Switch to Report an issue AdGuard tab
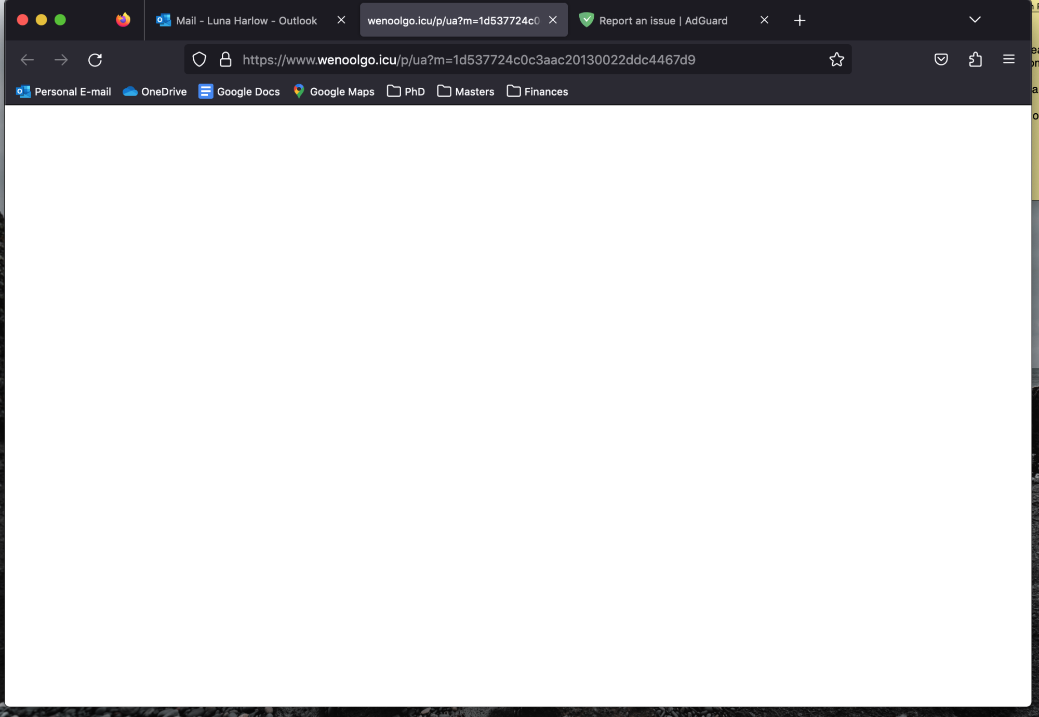Viewport: 1039px width, 717px height. click(x=663, y=21)
